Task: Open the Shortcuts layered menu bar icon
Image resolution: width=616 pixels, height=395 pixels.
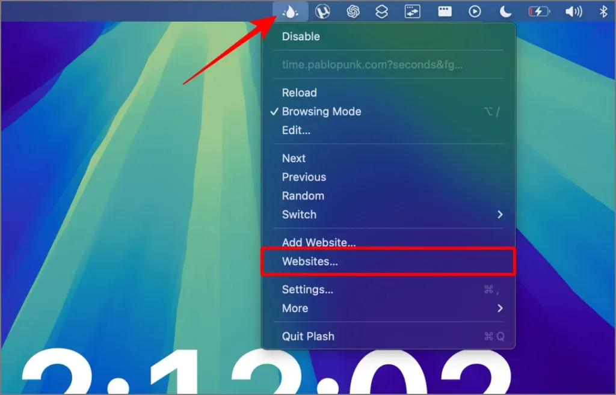Action: point(381,11)
